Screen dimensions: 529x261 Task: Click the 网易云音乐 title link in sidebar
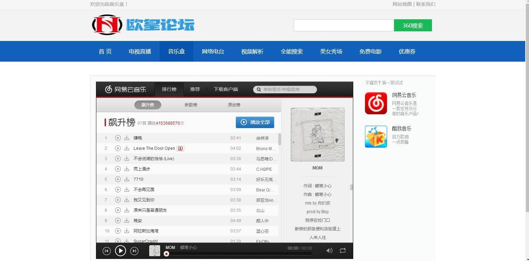pos(404,95)
